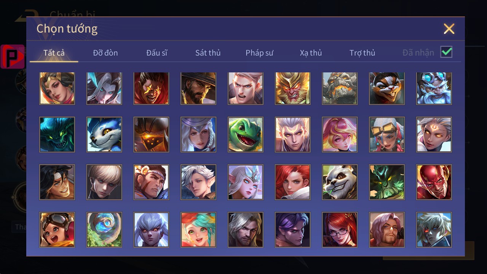Pick the blue-white fox hero portrait

point(104,135)
